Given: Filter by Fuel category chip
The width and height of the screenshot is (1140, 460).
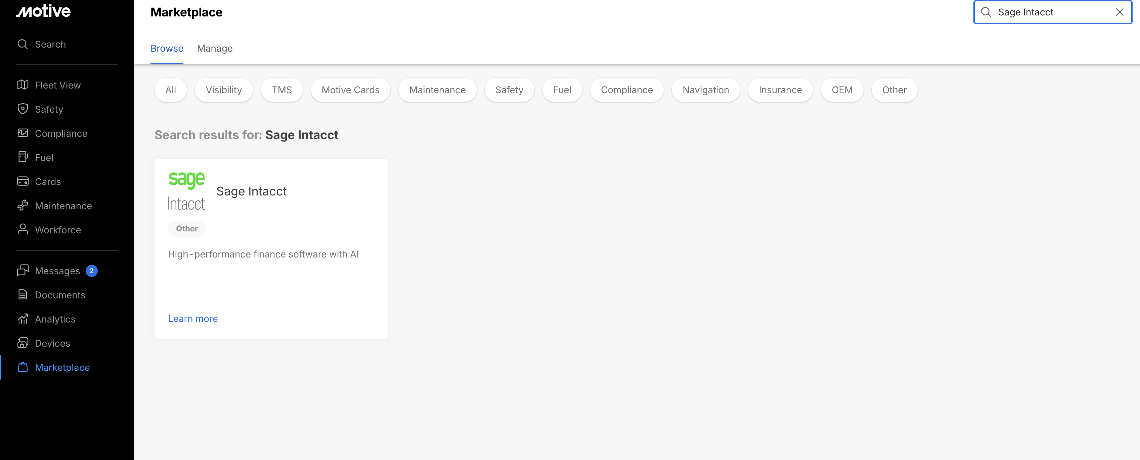Looking at the screenshot, I should coord(562,90).
